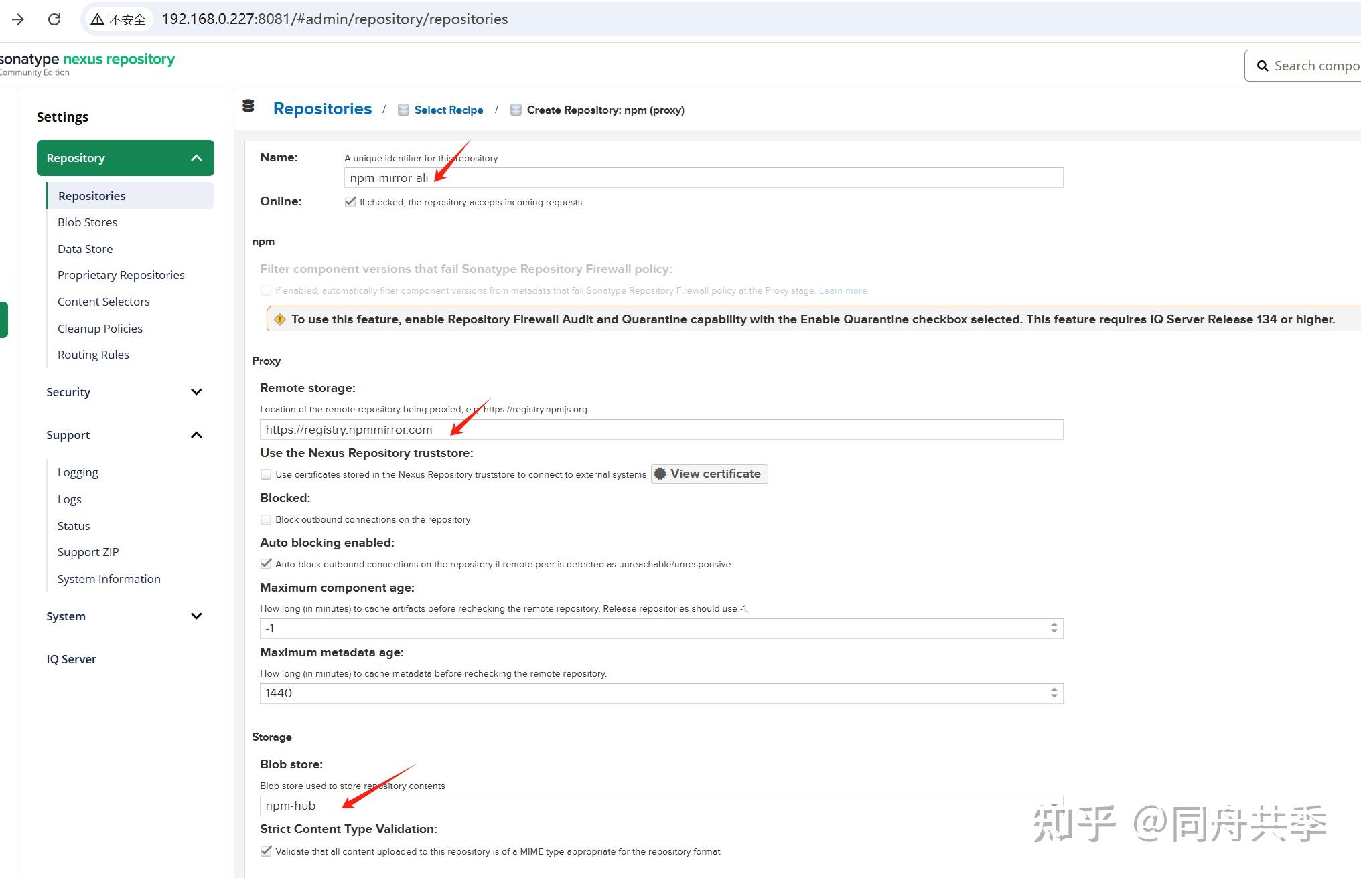The height and width of the screenshot is (878, 1361).
Task: Click the browser forward arrow icon
Action: [x=18, y=19]
